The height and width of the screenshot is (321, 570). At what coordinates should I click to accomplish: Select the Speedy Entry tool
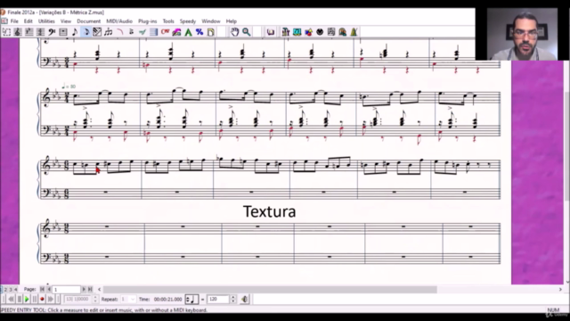click(85, 32)
